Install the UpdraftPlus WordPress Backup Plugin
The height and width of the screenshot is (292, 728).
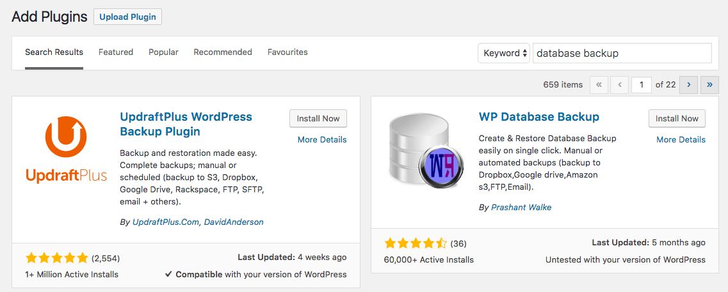[318, 118]
